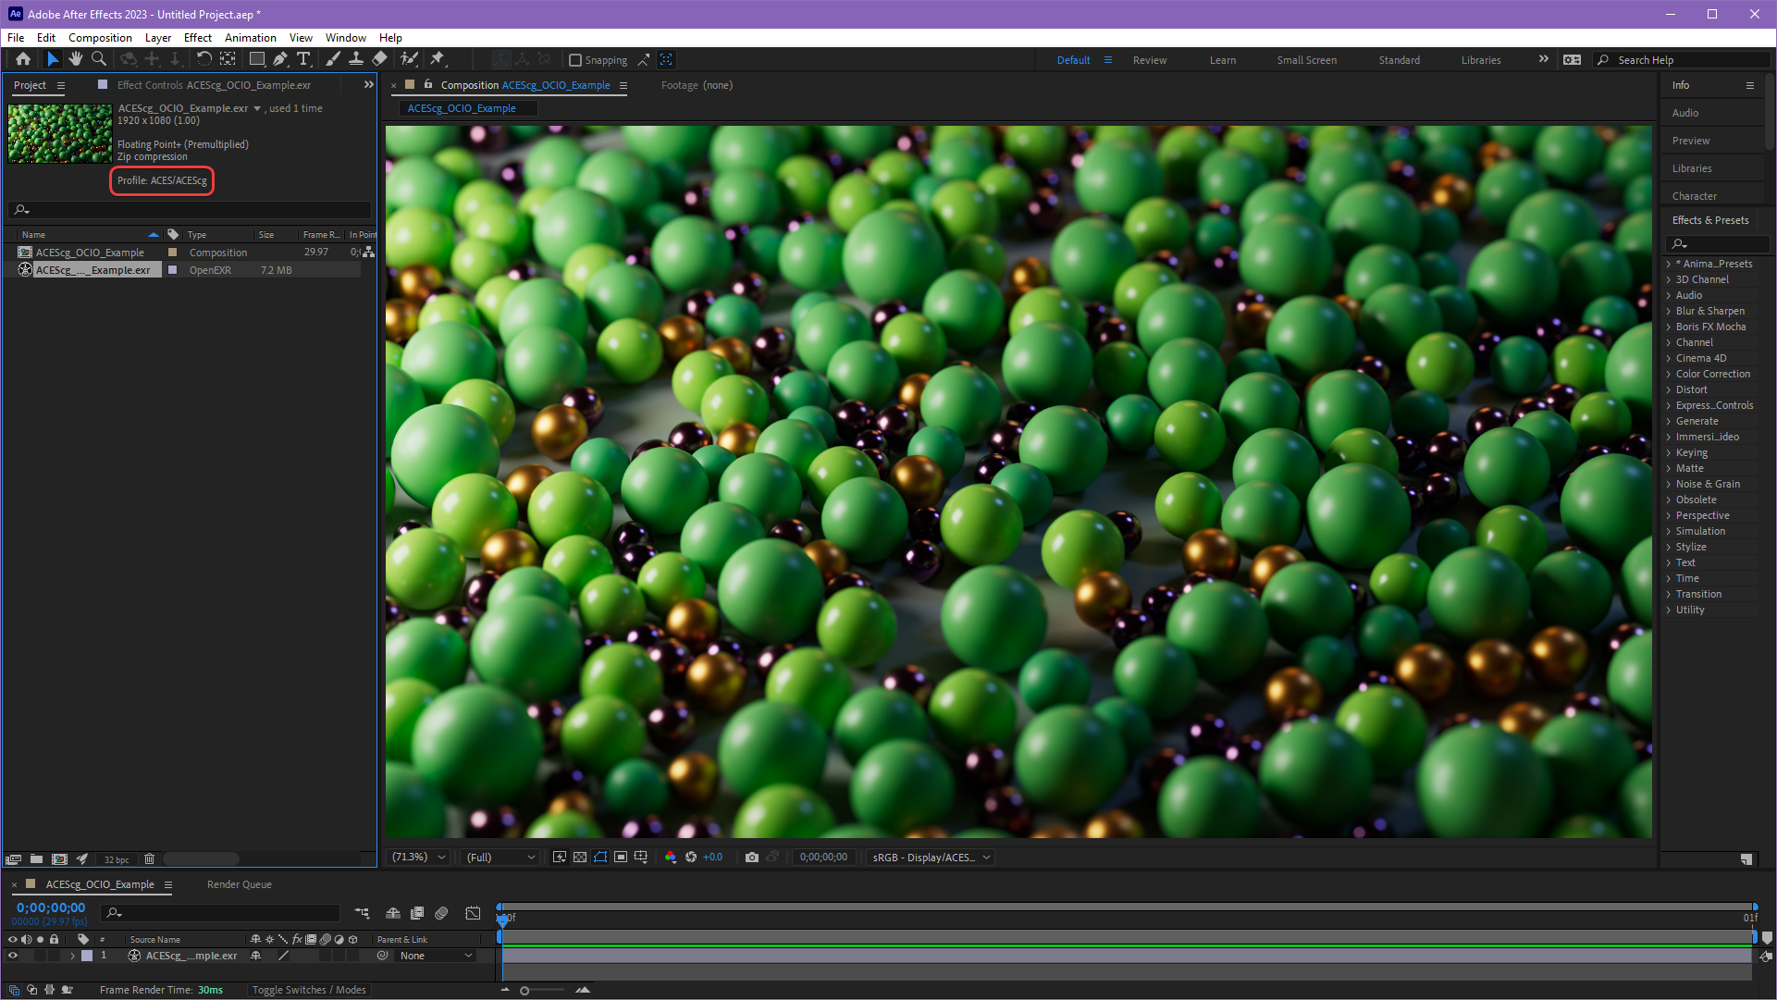The image size is (1777, 1000).
Task: Select the Puppet Pin tool
Action: (x=438, y=59)
